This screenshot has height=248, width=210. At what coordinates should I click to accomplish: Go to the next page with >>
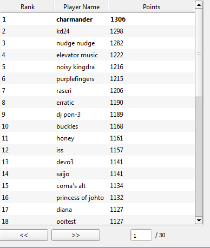click(76, 235)
